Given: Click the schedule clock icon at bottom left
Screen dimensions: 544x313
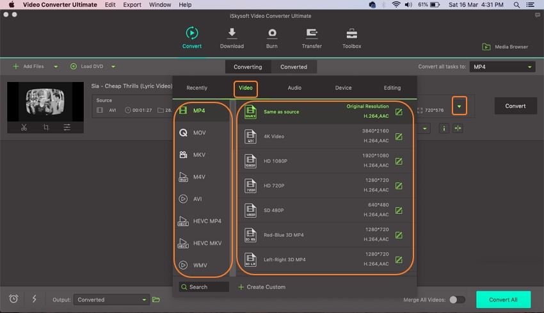Looking at the screenshot, I should pyautogui.click(x=13, y=299).
